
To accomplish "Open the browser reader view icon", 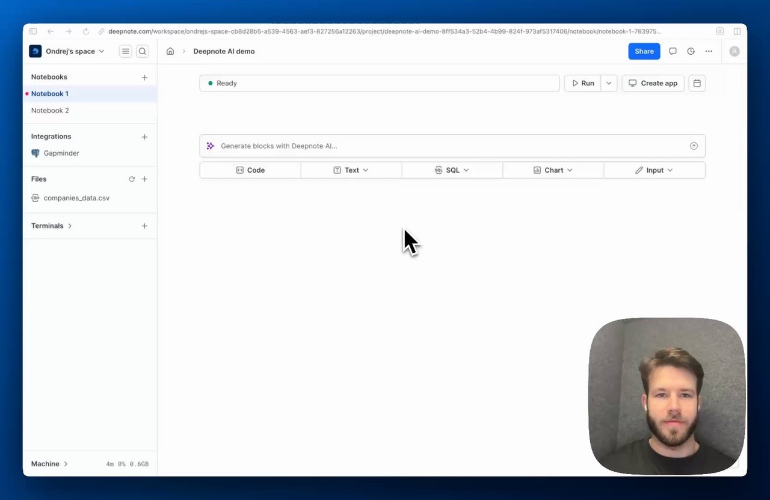I will click(719, 31).
